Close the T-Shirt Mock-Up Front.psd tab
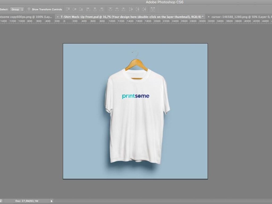The image size is (272, 204). pos(58,17)
